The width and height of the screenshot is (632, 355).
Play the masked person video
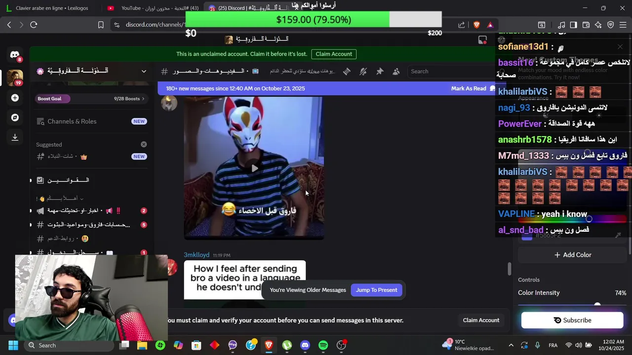click(x=254, y=168)
